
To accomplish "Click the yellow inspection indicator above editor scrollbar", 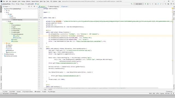I will tap(173, 8).
